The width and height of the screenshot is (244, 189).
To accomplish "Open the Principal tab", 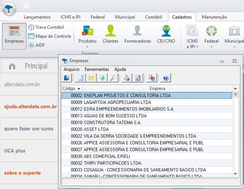I will 36,66.
